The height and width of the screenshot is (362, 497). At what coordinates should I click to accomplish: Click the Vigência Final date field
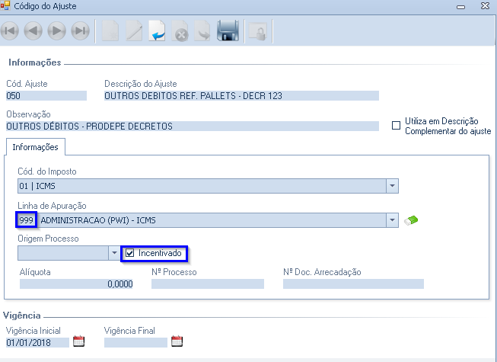pos(135,343)
